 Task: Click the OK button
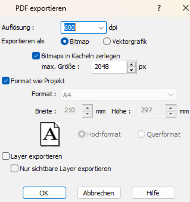coord(44,193)
